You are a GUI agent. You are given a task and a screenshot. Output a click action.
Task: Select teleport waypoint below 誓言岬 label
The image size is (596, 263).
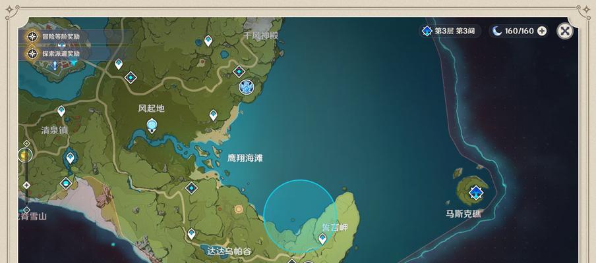pos(322,239)
